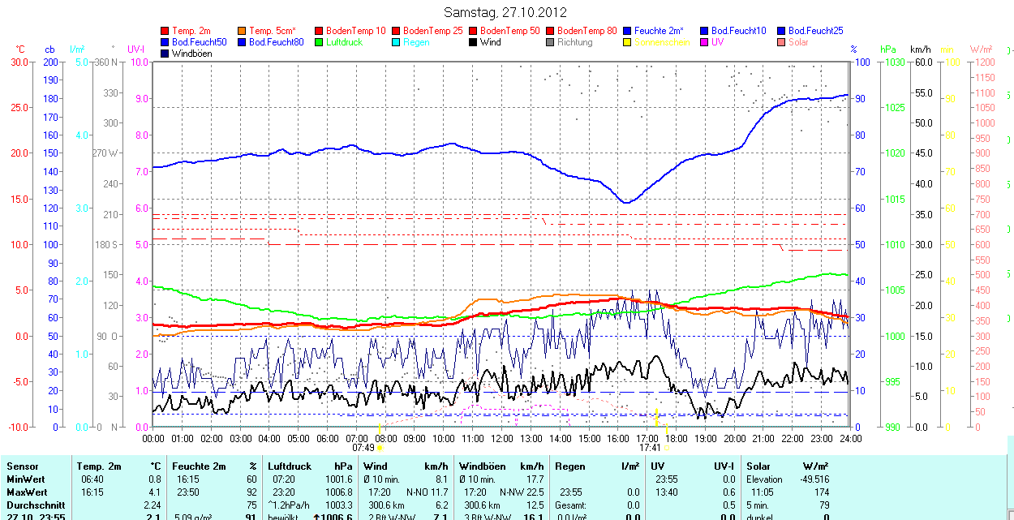This screenshot has width=1014, height=520.
Task: Click the Luftdruck column header in table
Action: [x=290, y=466]
